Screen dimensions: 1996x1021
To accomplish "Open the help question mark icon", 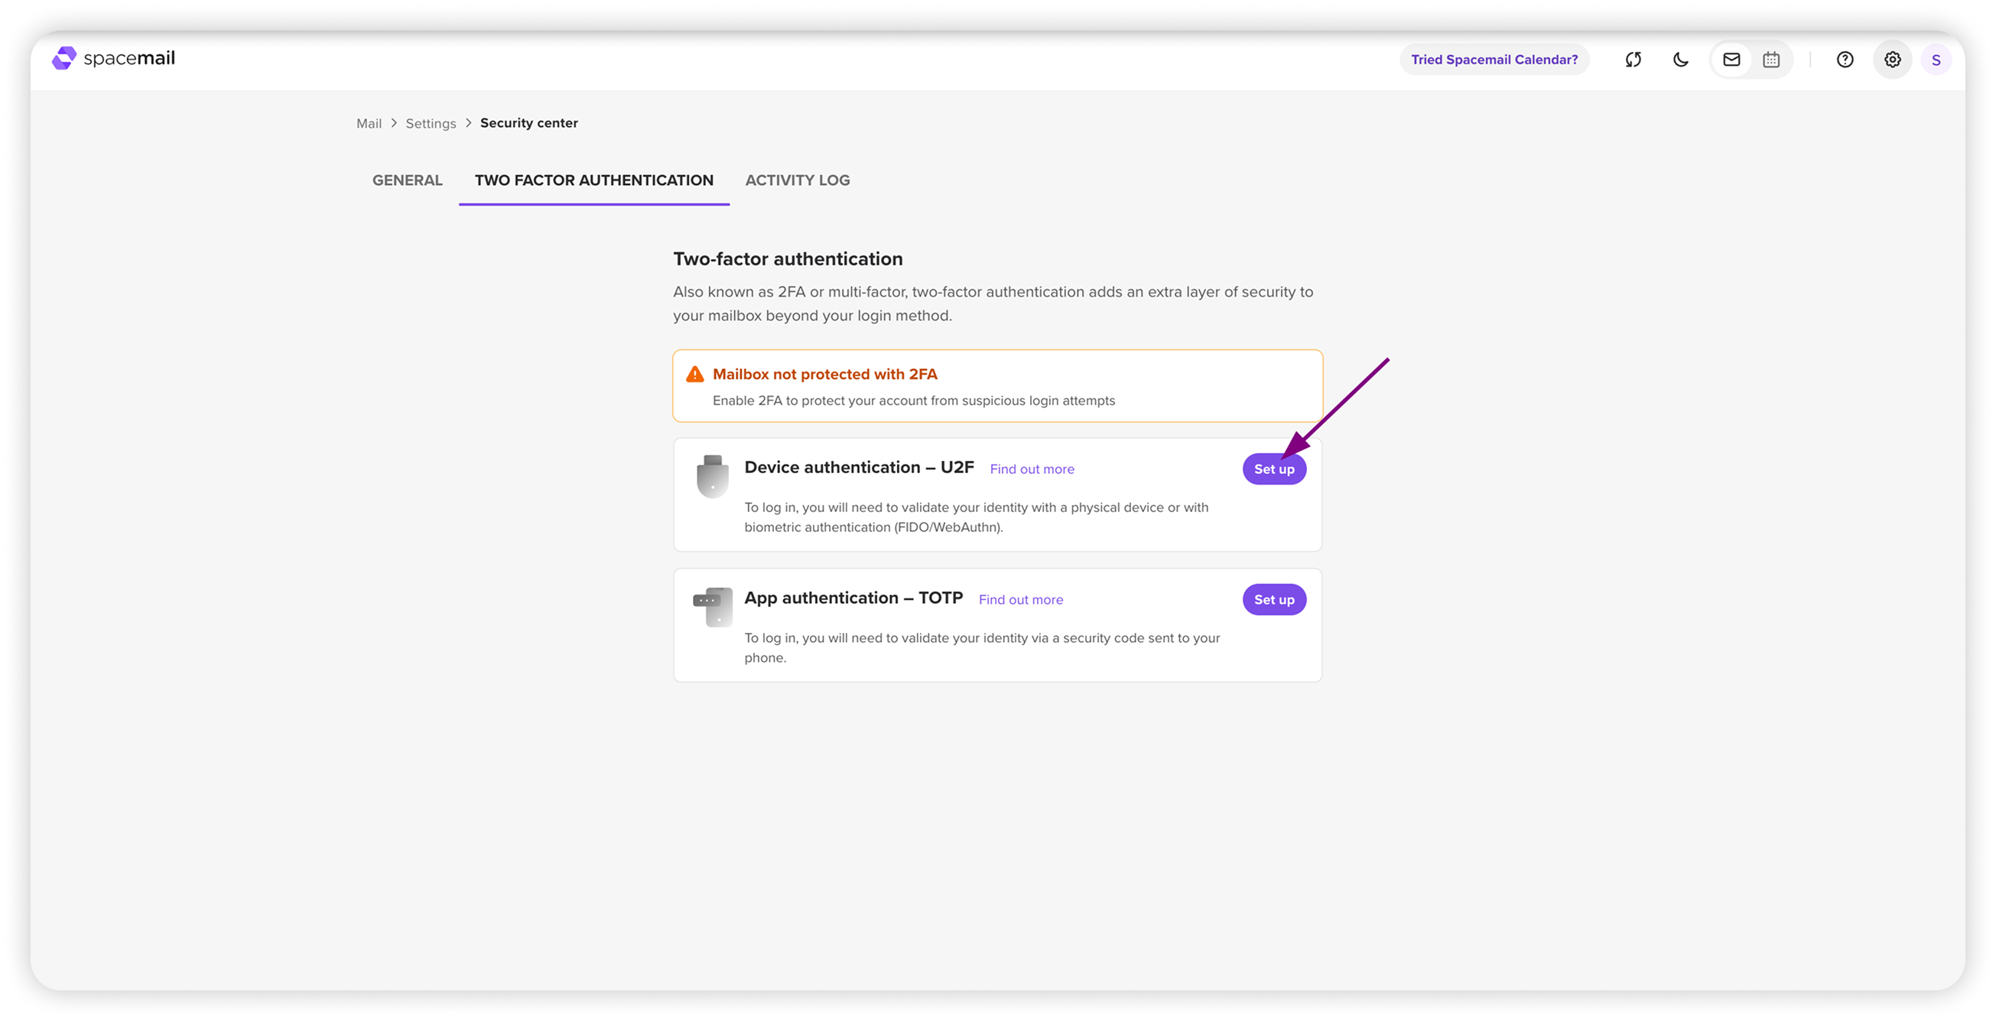I will tap(1845, 60).
